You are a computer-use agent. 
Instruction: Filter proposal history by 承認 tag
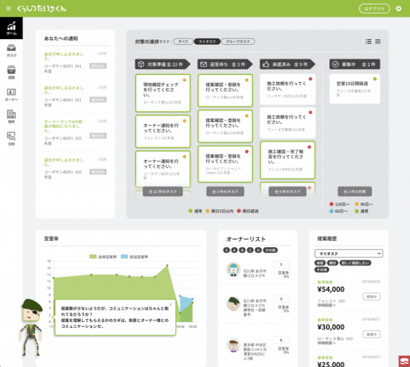click(x=320, y=263)
